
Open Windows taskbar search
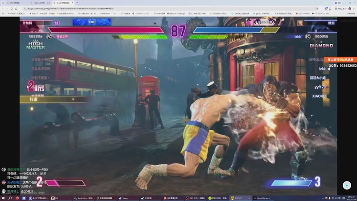pos(10,198)
